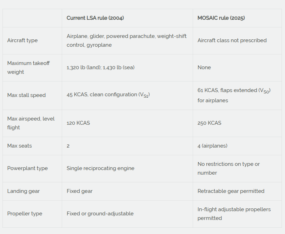Click the 'Fixed gear' cell
Screen dimensions: 285x234
[x=80, y=191]
